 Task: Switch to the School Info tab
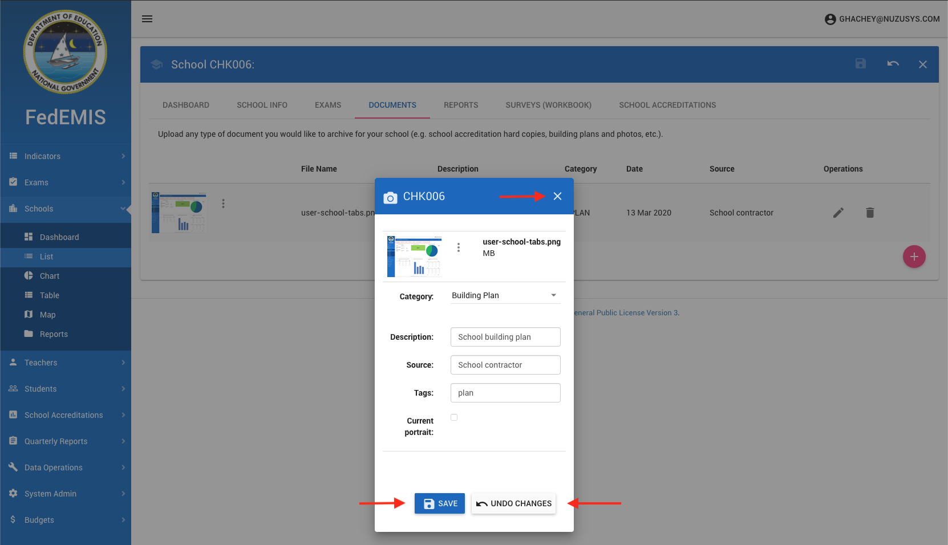click(x=262, y=105)
